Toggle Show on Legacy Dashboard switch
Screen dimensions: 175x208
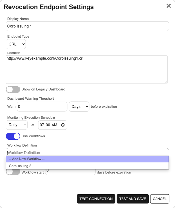pyautogui.click(x=13, y=89)
